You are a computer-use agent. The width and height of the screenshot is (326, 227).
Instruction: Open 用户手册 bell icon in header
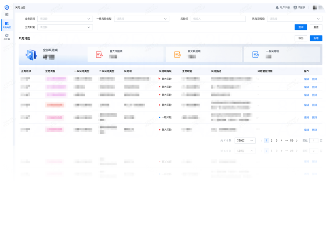(277, 8)
